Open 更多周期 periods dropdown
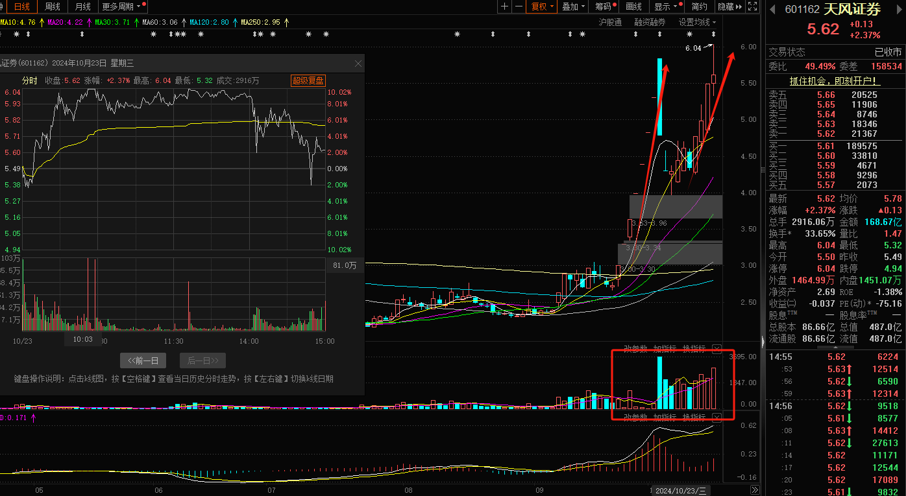Screen dimensions: 906x496 point(123,6)
